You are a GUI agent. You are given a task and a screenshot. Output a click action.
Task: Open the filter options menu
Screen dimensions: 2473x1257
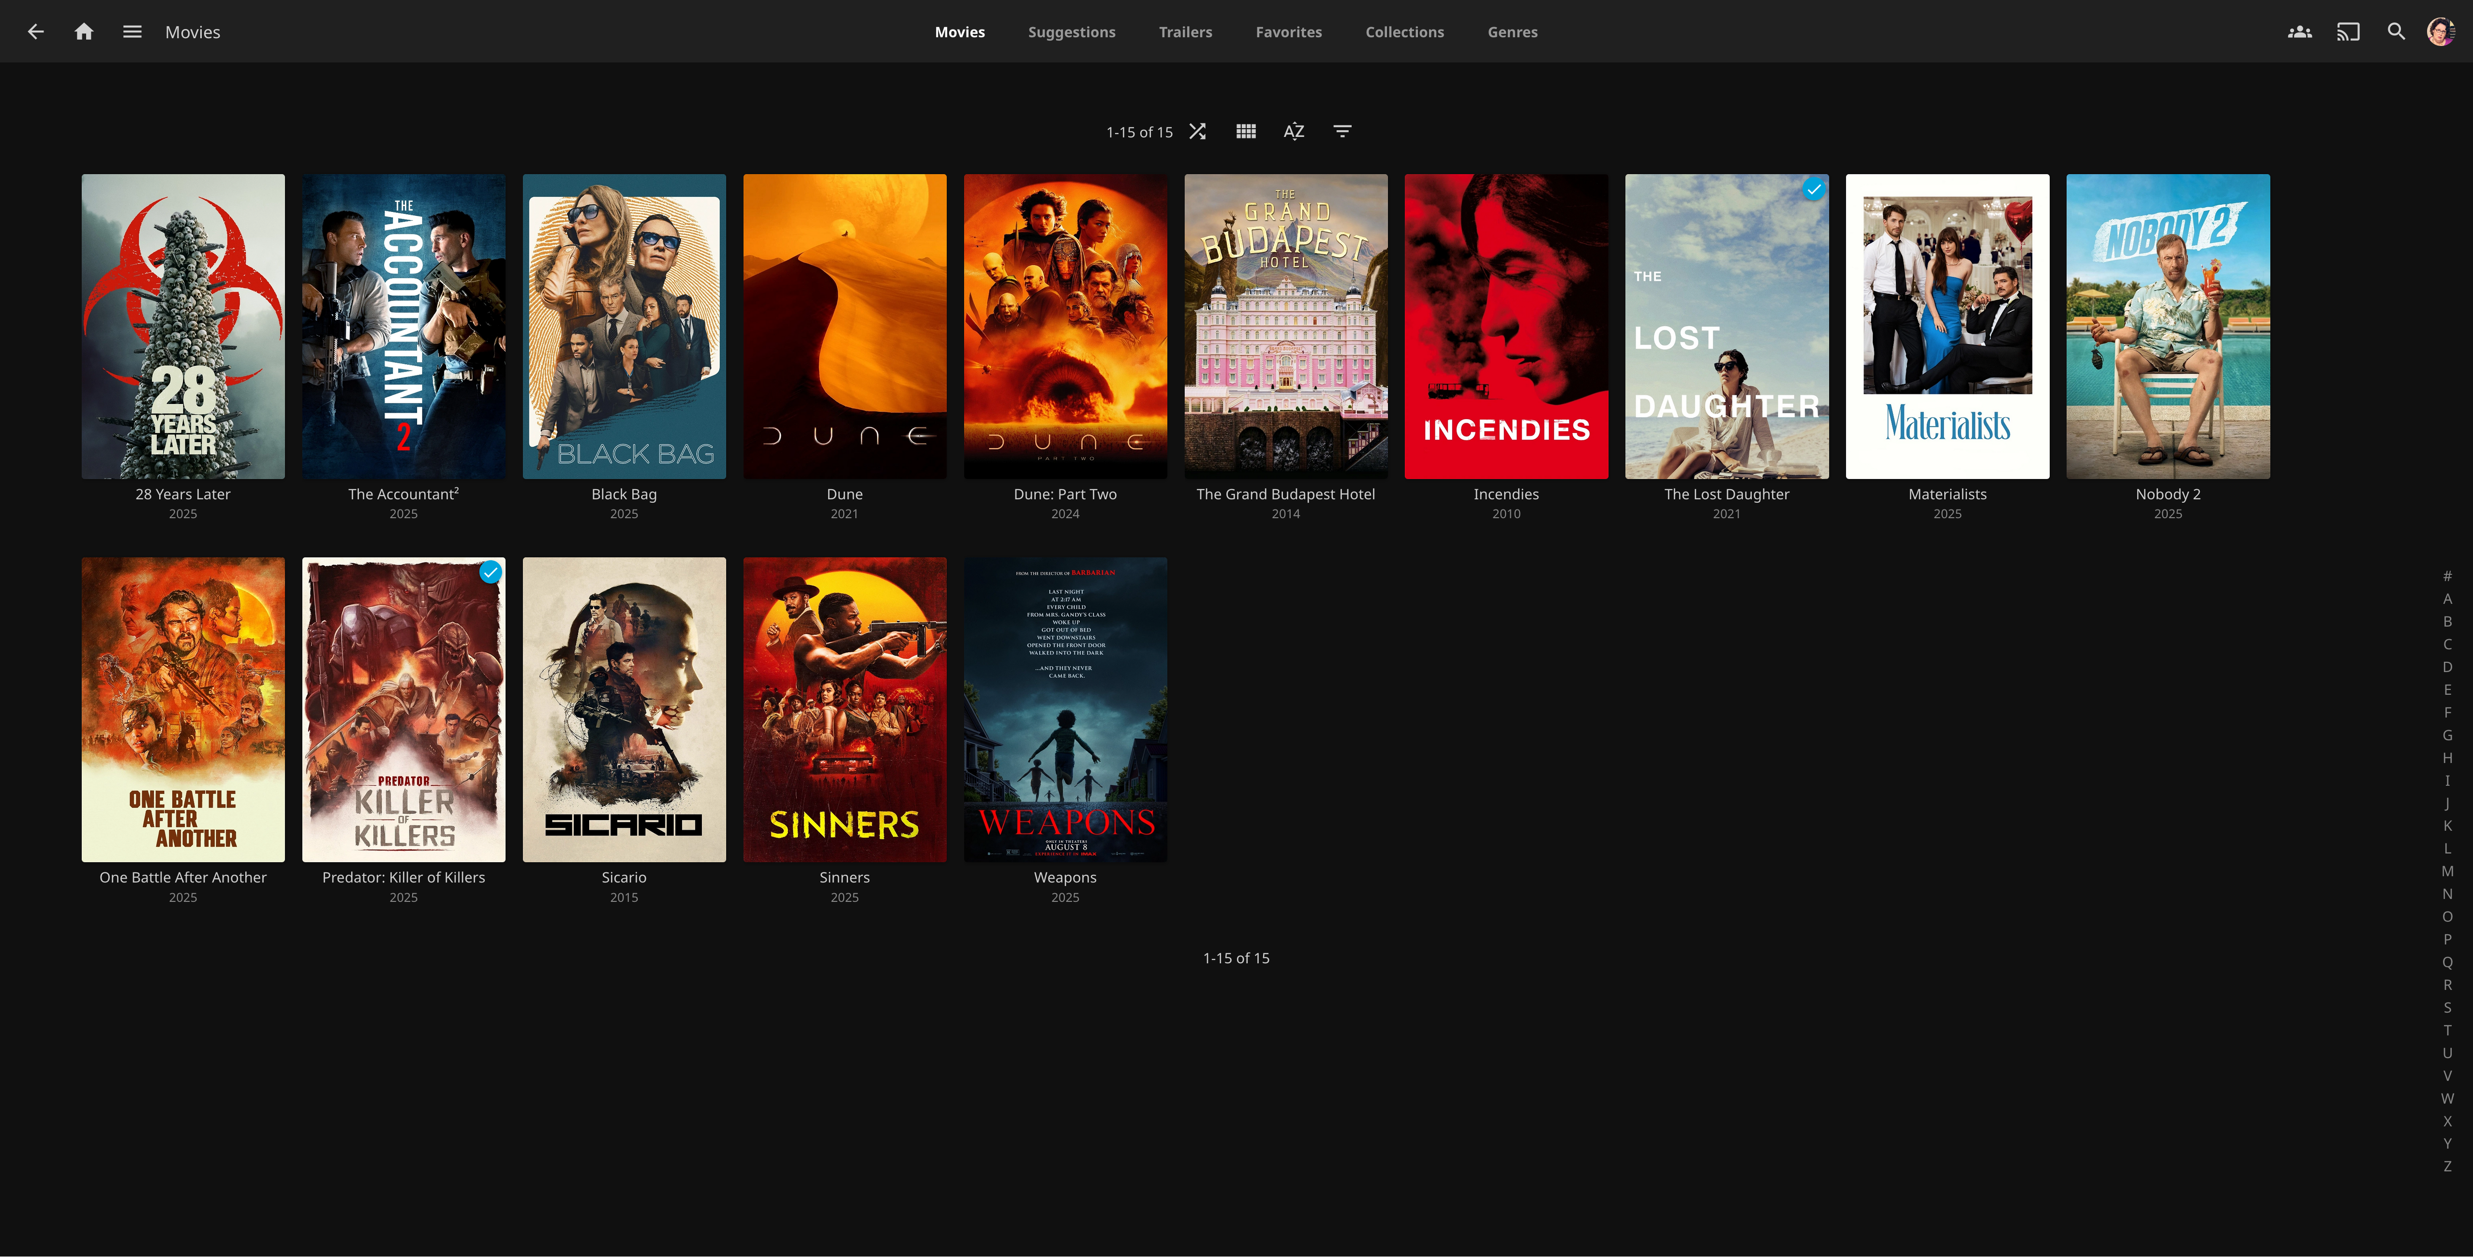(x=1342, y=132)
